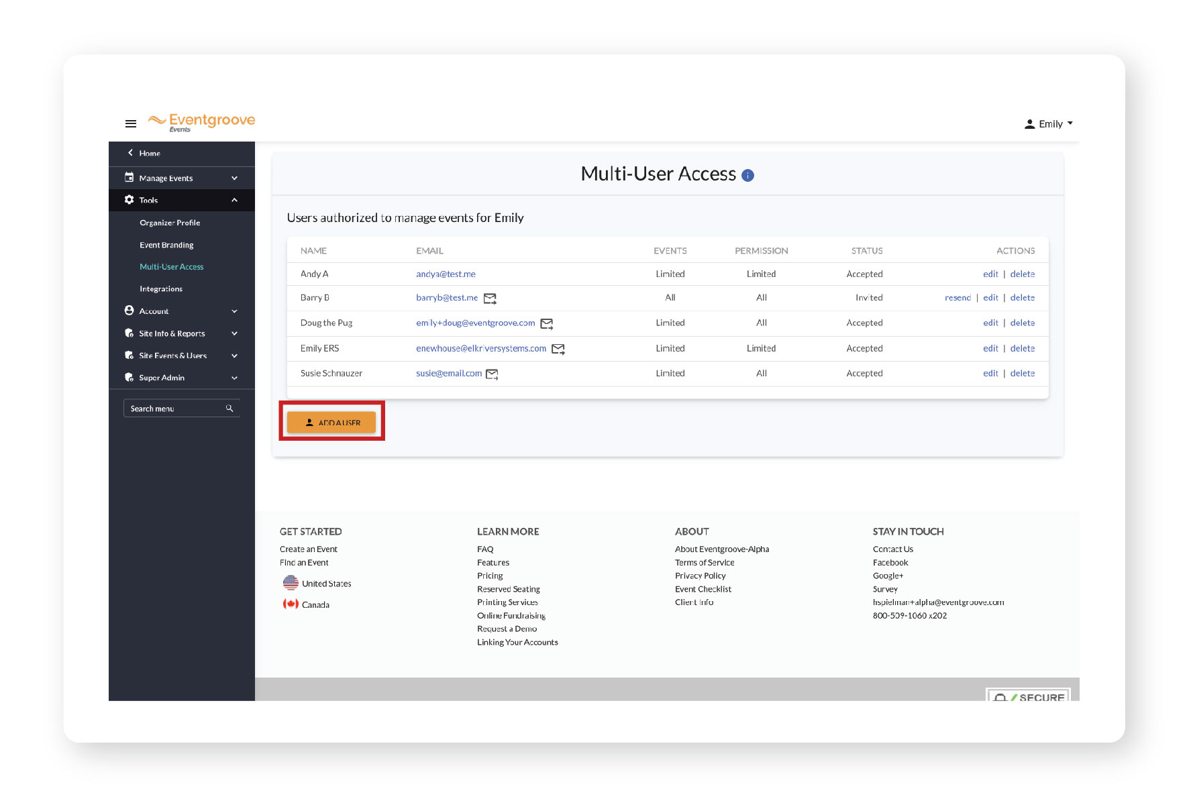Viewport: 1189px width, 805px height.
Task: Click the Eventgroove logo
Action: coord(201,122)
